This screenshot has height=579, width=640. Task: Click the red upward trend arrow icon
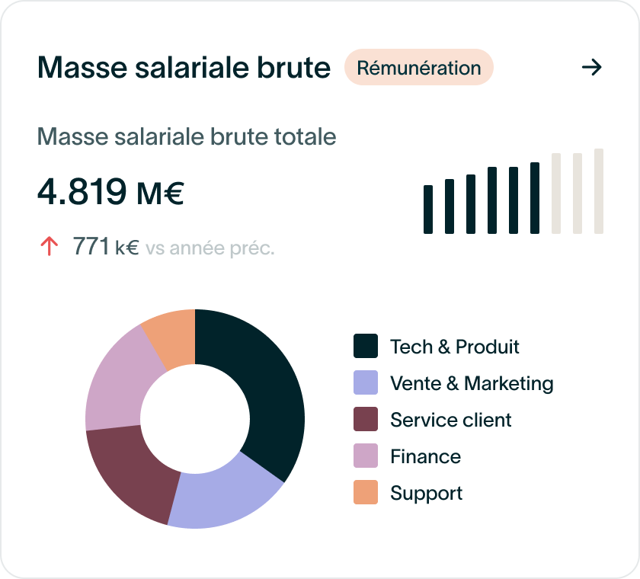pyautogui.click(x=50, y=246)
